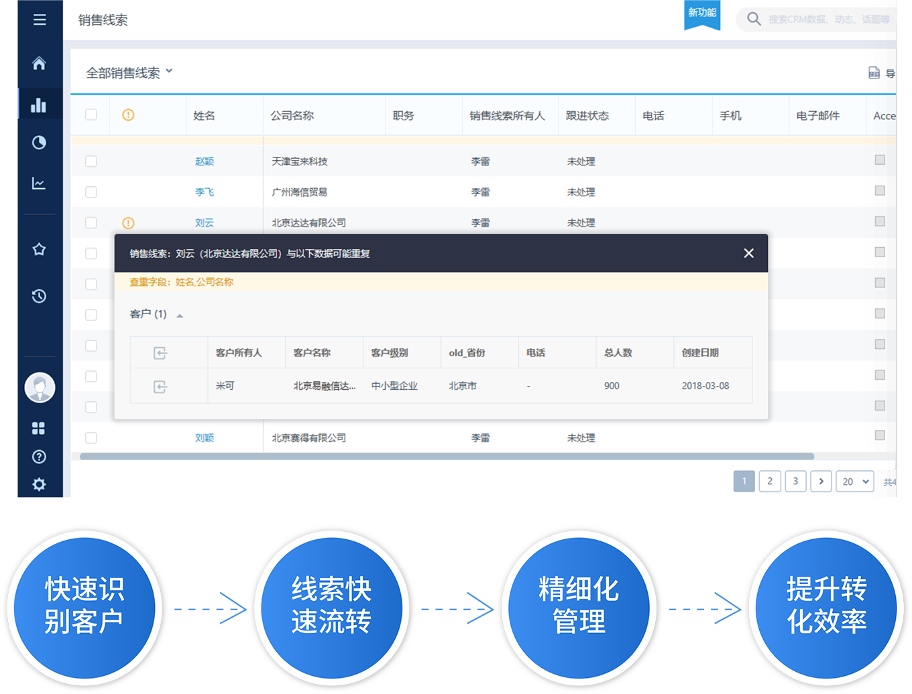Viewport: 912px width, 694px height.
Task: Go to the next page with the arrow
Action: (821, 481)
